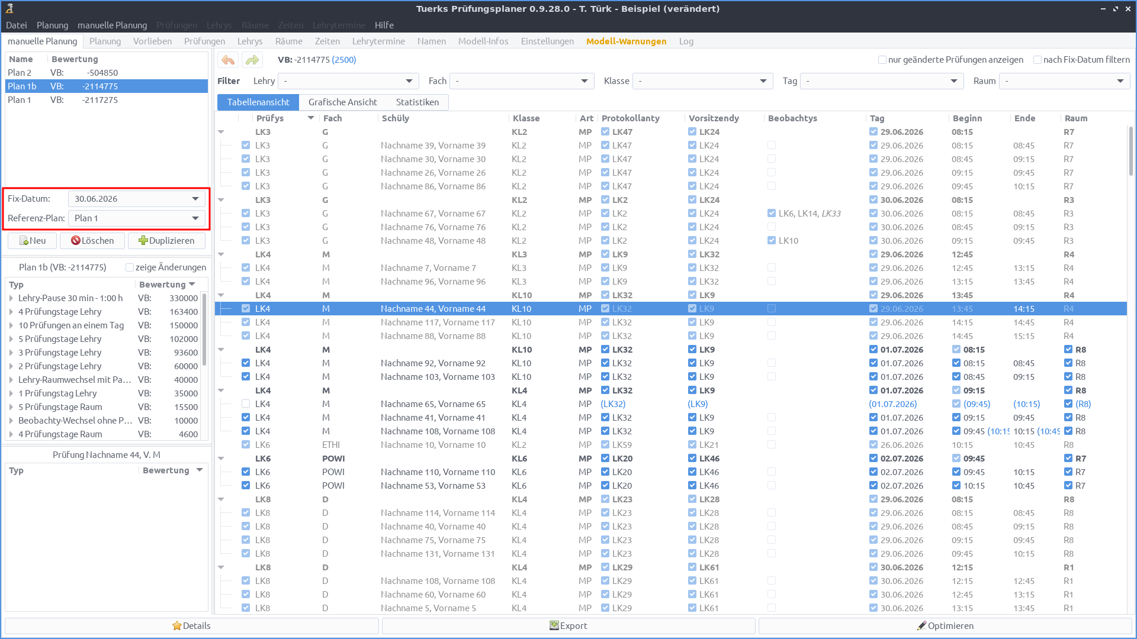Select Plan 2 in the plan list
1137x639 pixels.
[20, 73]
